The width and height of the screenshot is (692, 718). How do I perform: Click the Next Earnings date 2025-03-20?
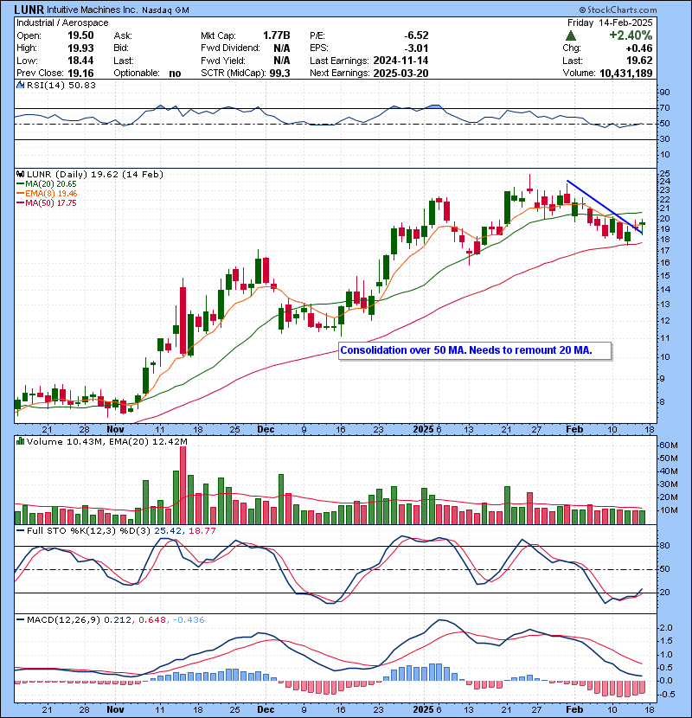tap(400, 74)
